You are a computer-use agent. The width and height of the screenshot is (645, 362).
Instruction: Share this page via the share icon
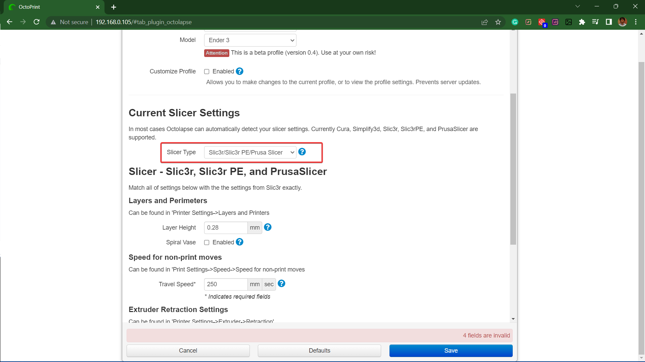(485, 22)
